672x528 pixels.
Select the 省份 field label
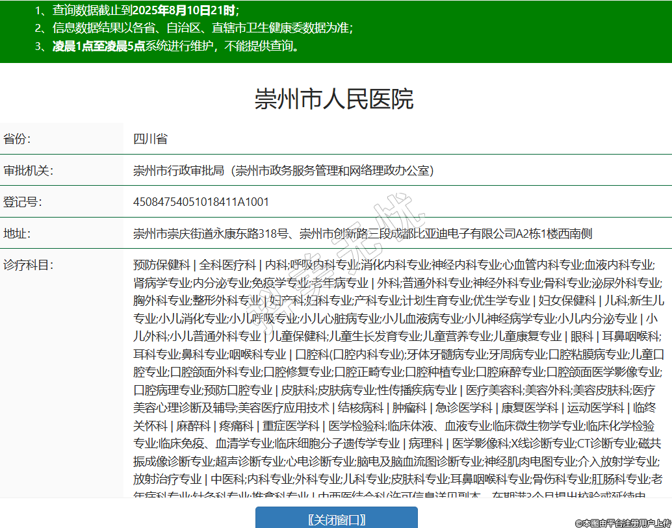point(18,139)
